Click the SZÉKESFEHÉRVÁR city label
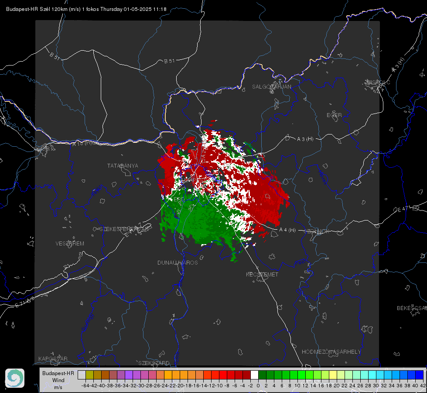The height and width of the screenshot is (393, 427). [x=124, y=229]
